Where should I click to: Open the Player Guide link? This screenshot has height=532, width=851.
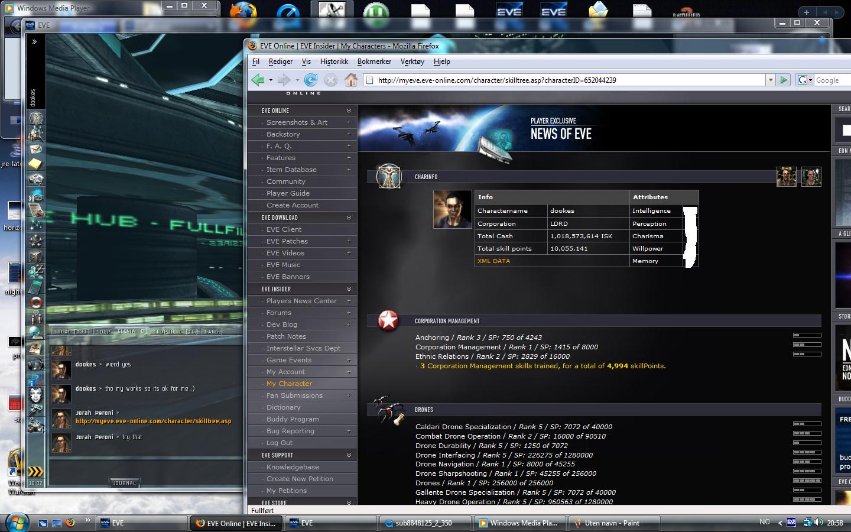tap(288, 193)
